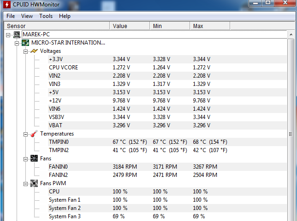Click the vertical scrollbar thumb
297x221 pixels.
[291, 134]
